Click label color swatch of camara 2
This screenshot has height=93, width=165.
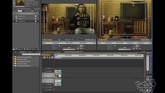(x=36, y=19)
